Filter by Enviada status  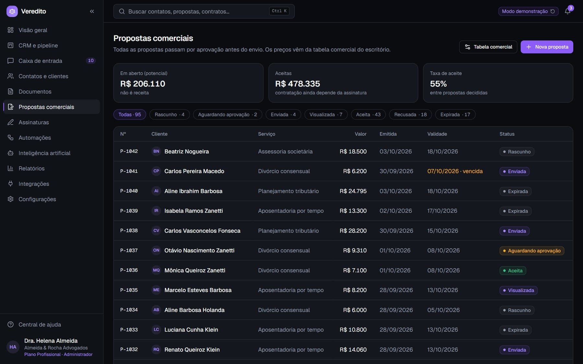pyautogui.click(x=283, y=115)
